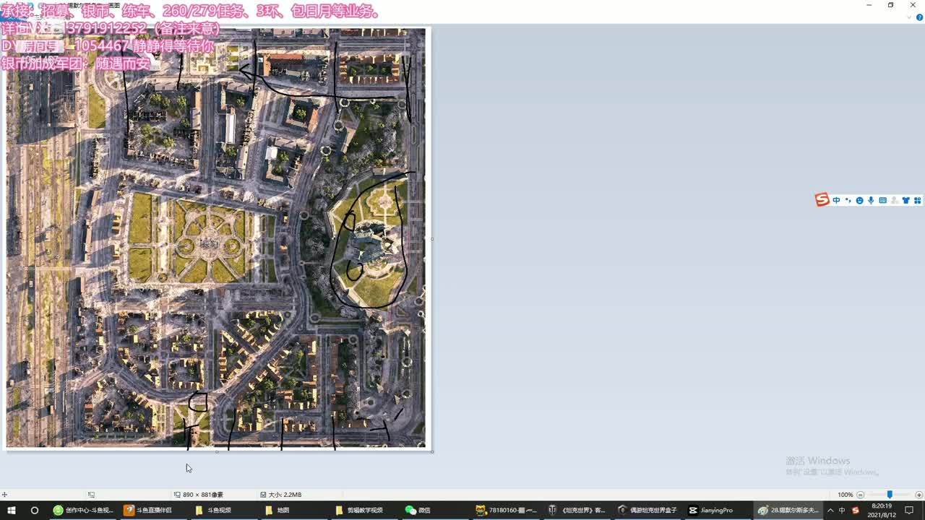This screenshot has width=925, height=520.
Task: Open the Sogou soft keyboard
Action: tap(882, 201)
